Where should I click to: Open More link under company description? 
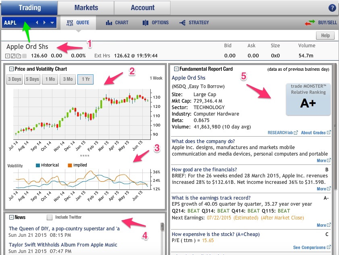(x=324, y=160)
